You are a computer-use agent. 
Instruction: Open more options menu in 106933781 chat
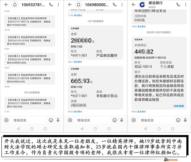tap(59, 5)
